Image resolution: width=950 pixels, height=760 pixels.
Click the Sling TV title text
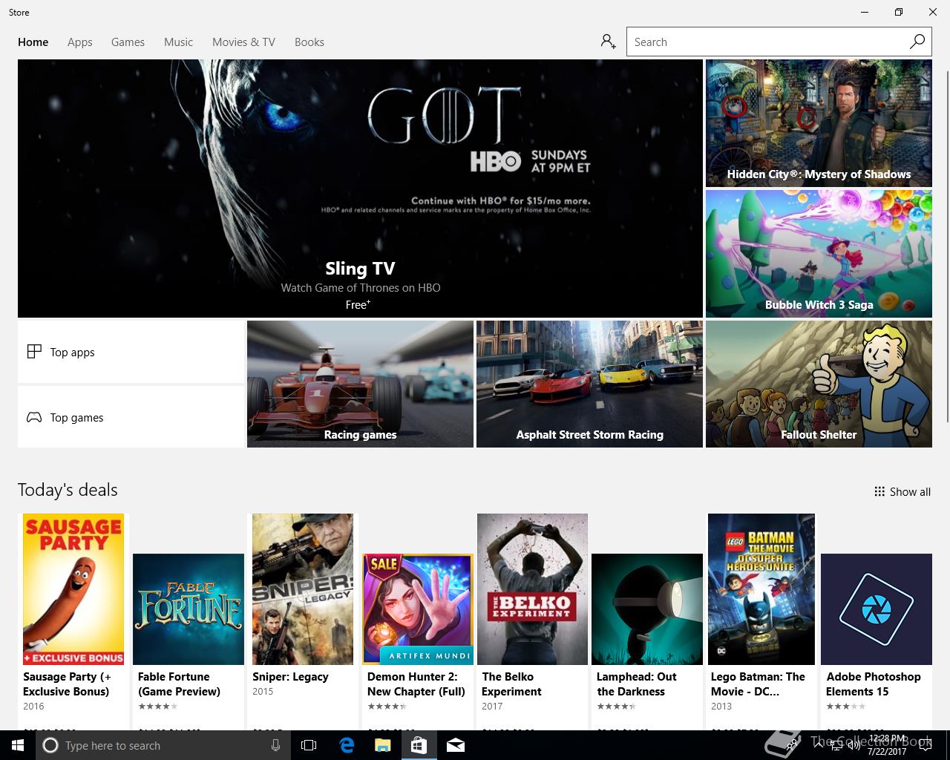click(360, 269)
